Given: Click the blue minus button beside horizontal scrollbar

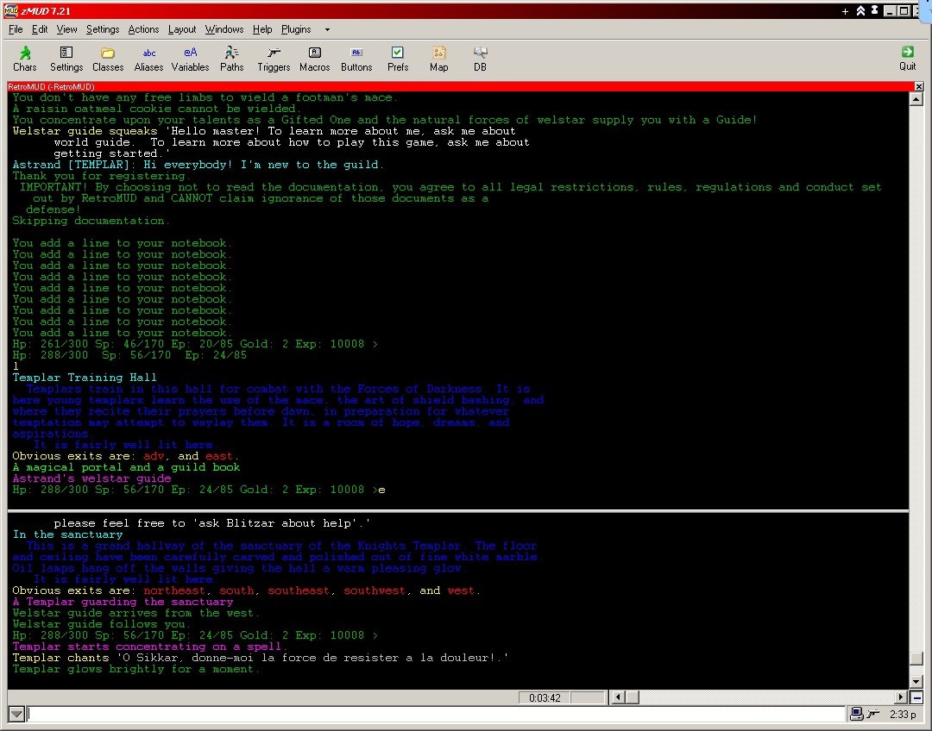Looking at the screenshot, I should (x=916, y=697).
